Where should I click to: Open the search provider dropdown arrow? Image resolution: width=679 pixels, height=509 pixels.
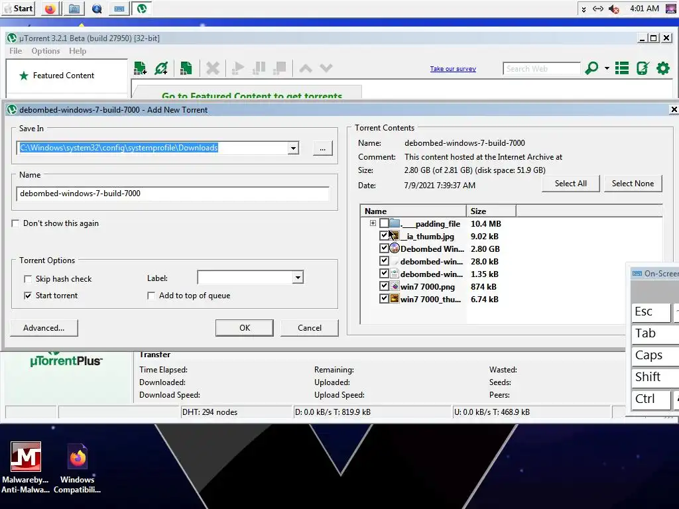[x=607, y=68]
